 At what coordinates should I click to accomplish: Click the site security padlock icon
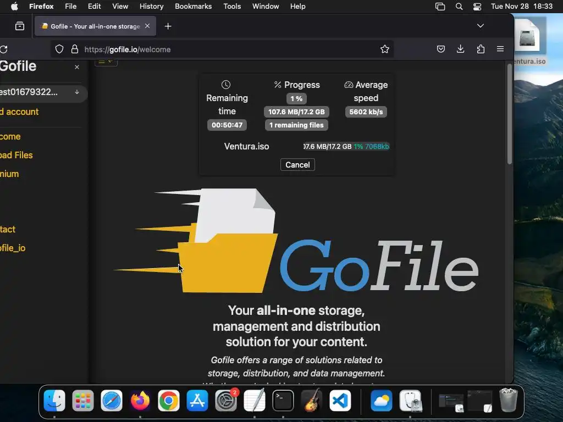[75, 49]
